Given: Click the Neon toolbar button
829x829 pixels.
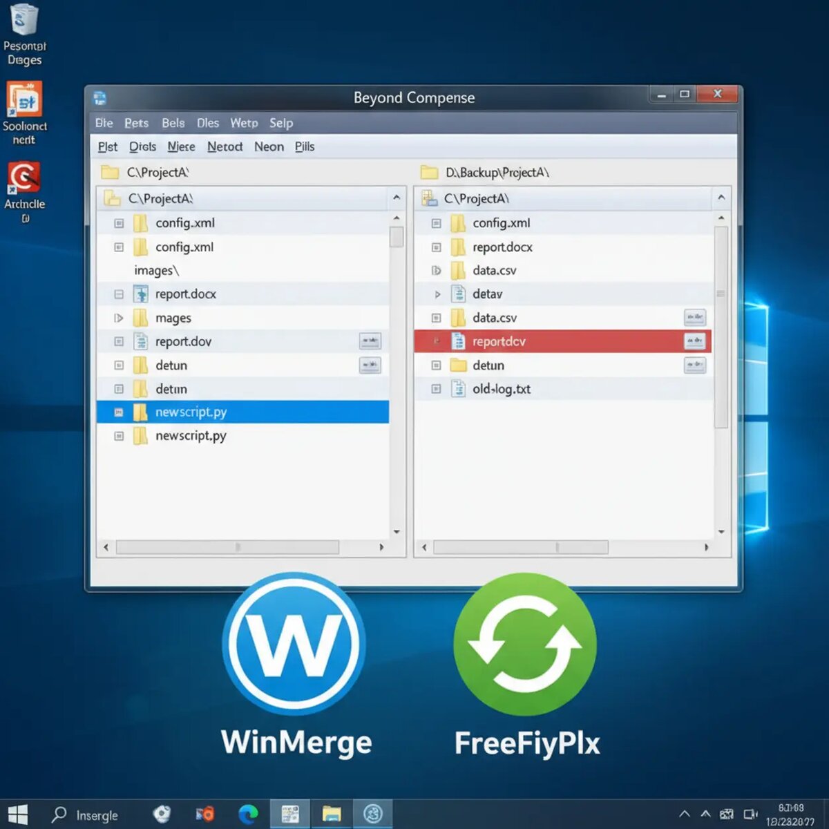Looking at the screenshot, I should tap(269, 146).
